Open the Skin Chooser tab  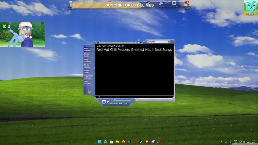87,82
